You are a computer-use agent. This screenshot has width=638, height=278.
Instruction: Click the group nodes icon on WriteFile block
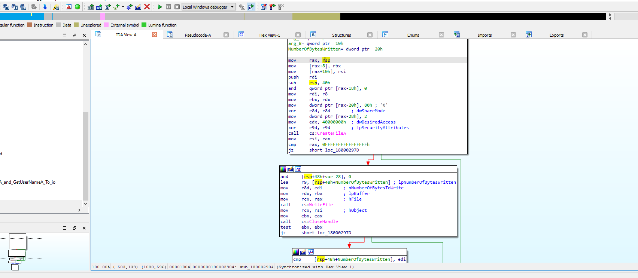click(298, 169)
